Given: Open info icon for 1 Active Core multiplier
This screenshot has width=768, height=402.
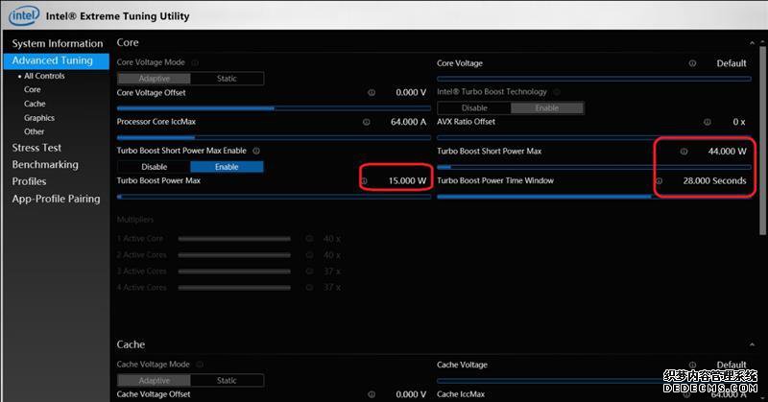Looking at the screenshot, I should (x=309, y=239).
